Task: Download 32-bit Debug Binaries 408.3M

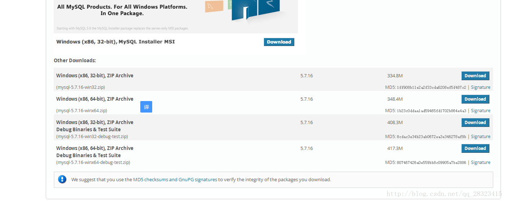Action: click(475, 123)
